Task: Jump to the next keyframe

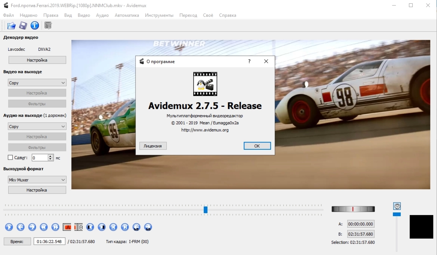Action: [x=55, y=227]
